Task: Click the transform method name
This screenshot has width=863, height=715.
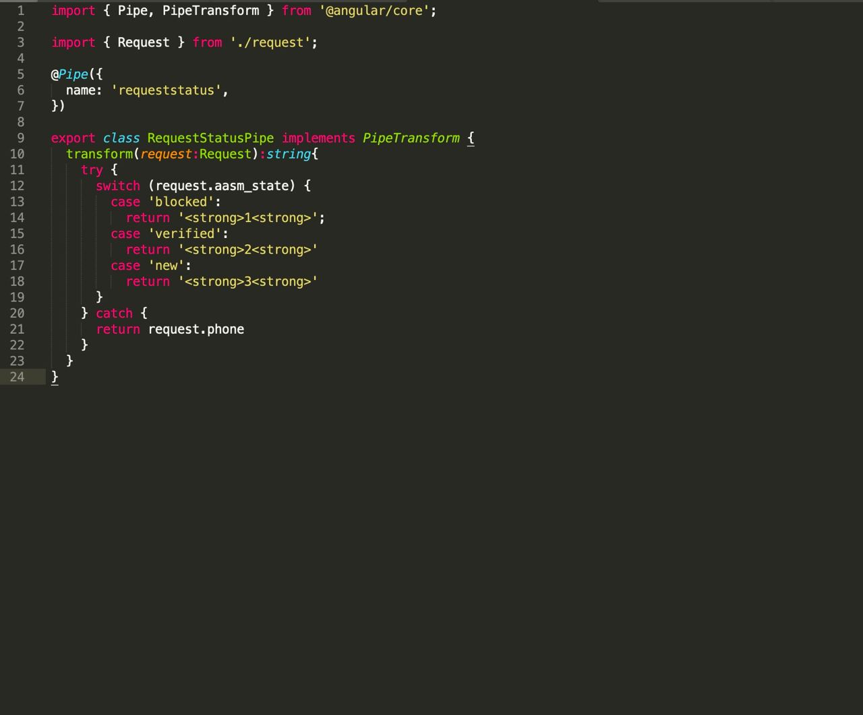Action: [x=99, y=154]
